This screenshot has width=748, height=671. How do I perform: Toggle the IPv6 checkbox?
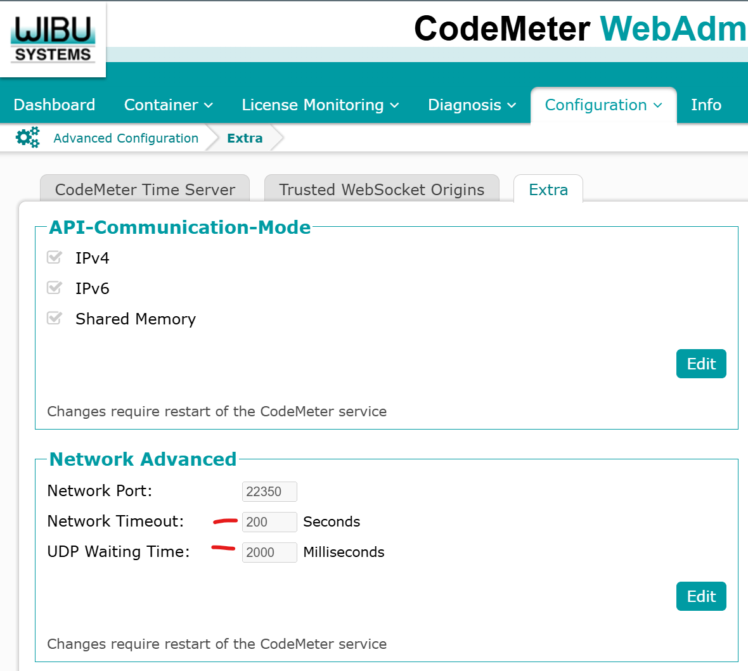(55, 288)
